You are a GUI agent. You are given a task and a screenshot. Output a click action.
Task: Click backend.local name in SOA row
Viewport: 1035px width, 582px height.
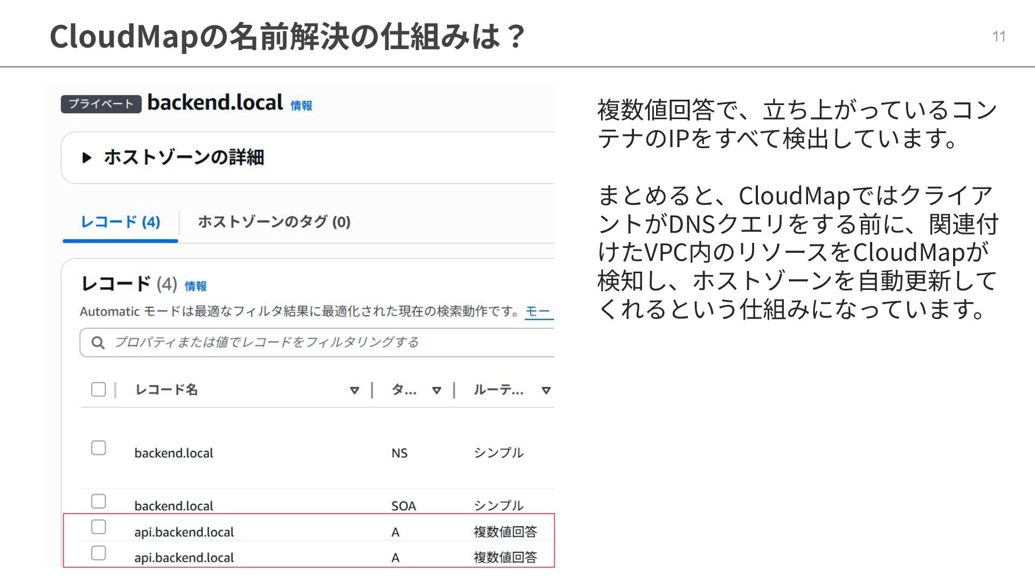tap(174, 506)
